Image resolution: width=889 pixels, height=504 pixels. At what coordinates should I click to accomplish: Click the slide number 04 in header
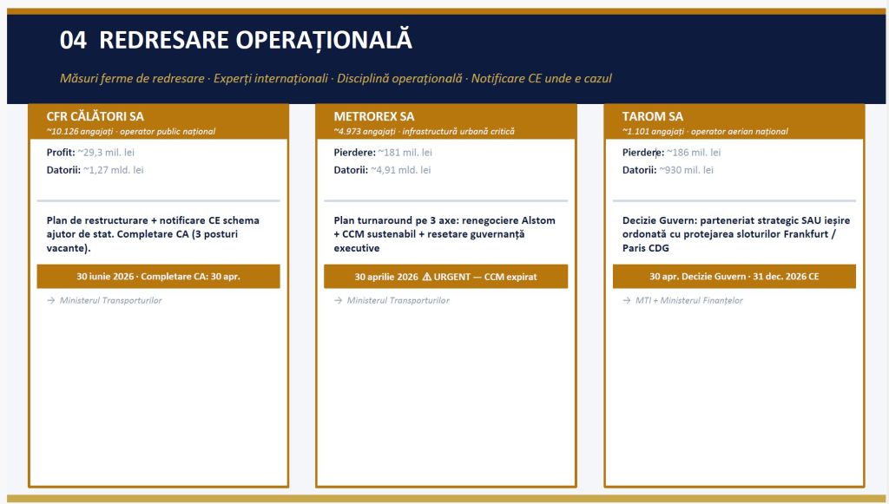(73, 40)
